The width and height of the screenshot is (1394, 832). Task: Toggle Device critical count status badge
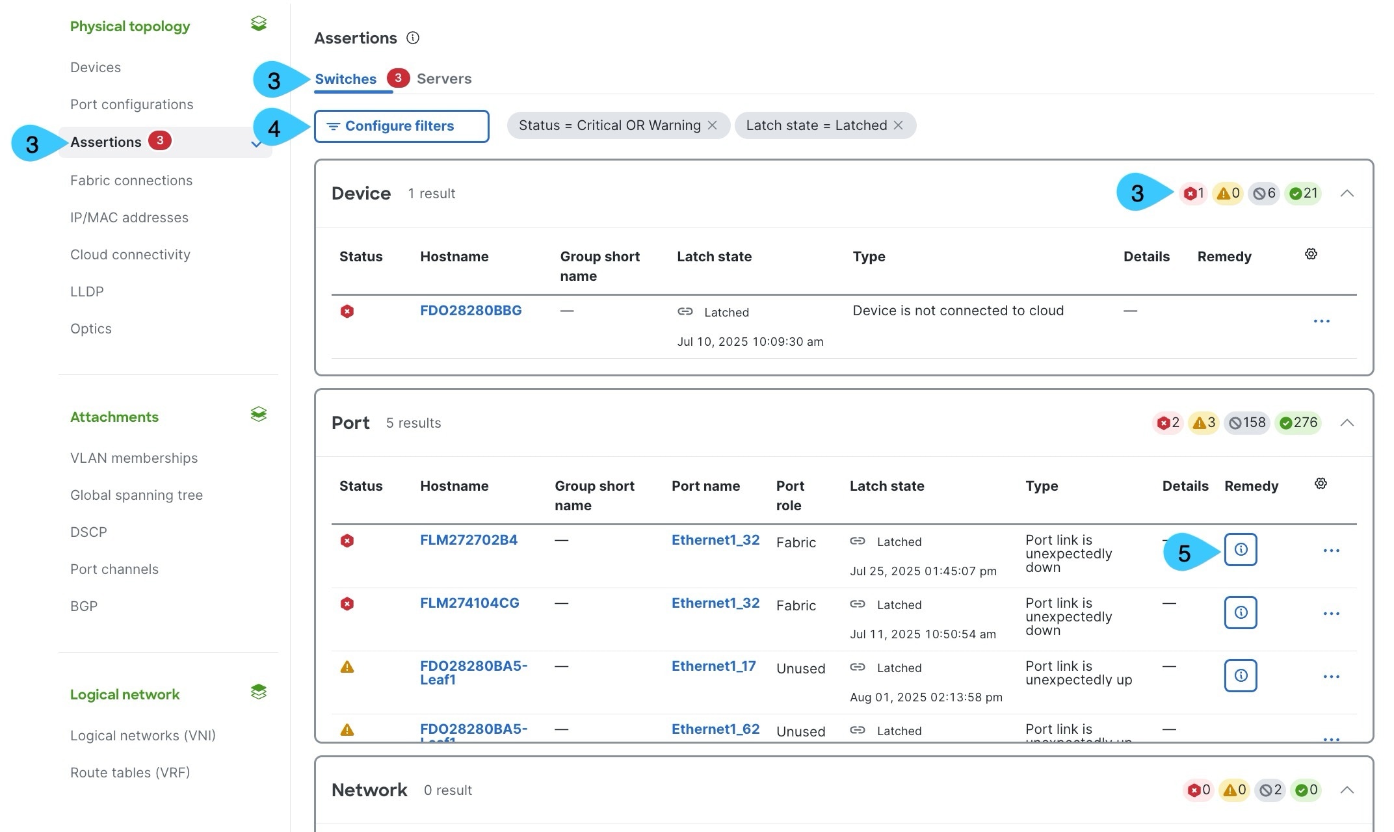click(x=1193, y=194)
